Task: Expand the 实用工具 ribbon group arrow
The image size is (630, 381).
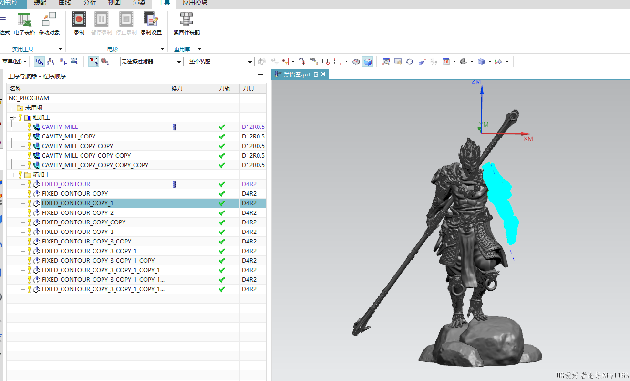Action: (x=60, y=49)
